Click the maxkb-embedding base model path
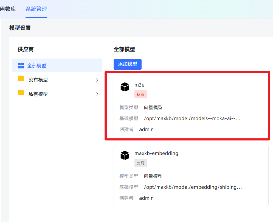This screenshot has height=222, width=273. pos(193,187)
